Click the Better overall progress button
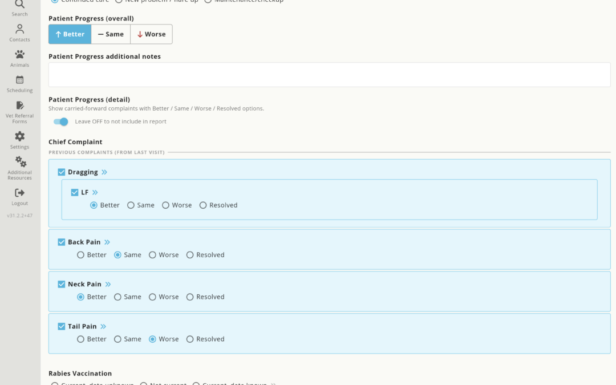The image size is (616, 385). (x=70, y=34)
